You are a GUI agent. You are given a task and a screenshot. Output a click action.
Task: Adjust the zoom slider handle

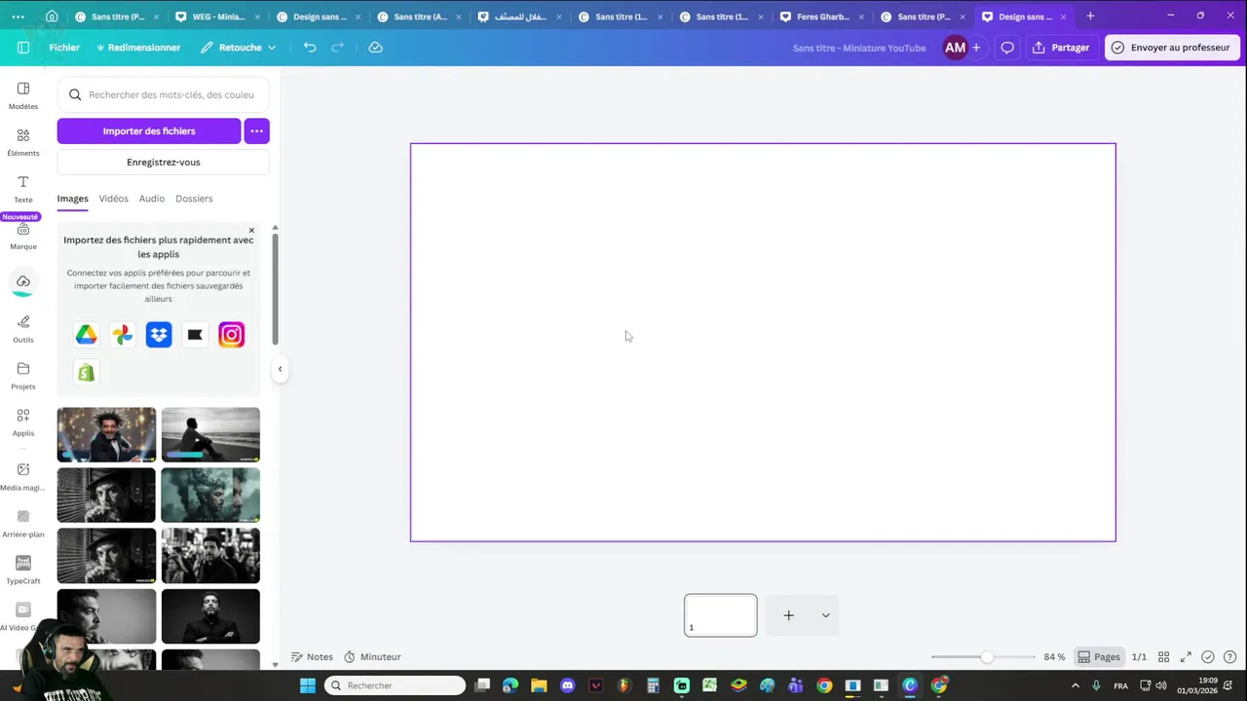click(987, 657)
